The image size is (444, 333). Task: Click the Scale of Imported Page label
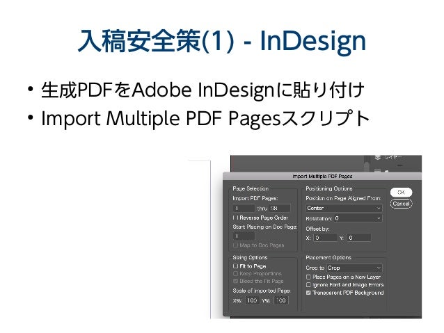262,291
